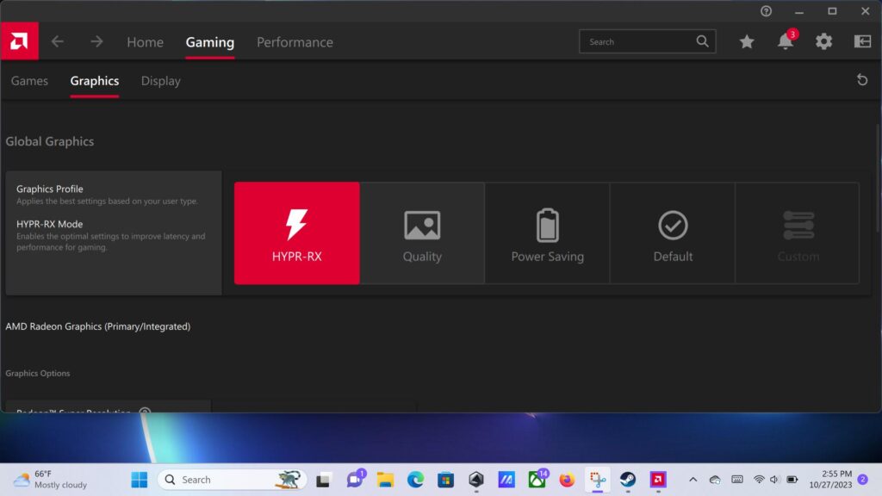Open notification center badge showing 2
Screen dimensions: 882x496
click(863, 479)
